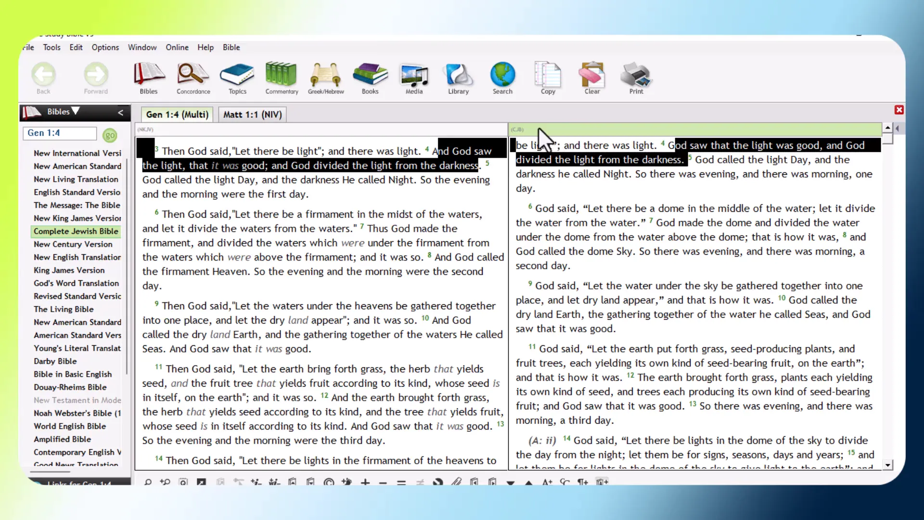
Task: Click the Gen 1:4 reference input field
Action: (x=60, y=133)
